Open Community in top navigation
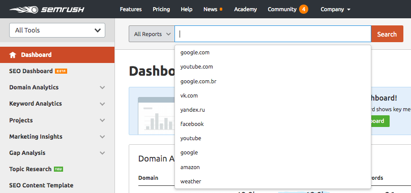The width and height of the screenshot is (411, 193). point(282,10)
